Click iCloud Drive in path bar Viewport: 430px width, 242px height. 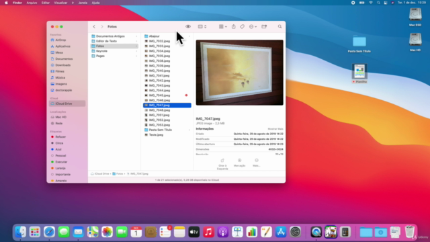tap(100, 173)
